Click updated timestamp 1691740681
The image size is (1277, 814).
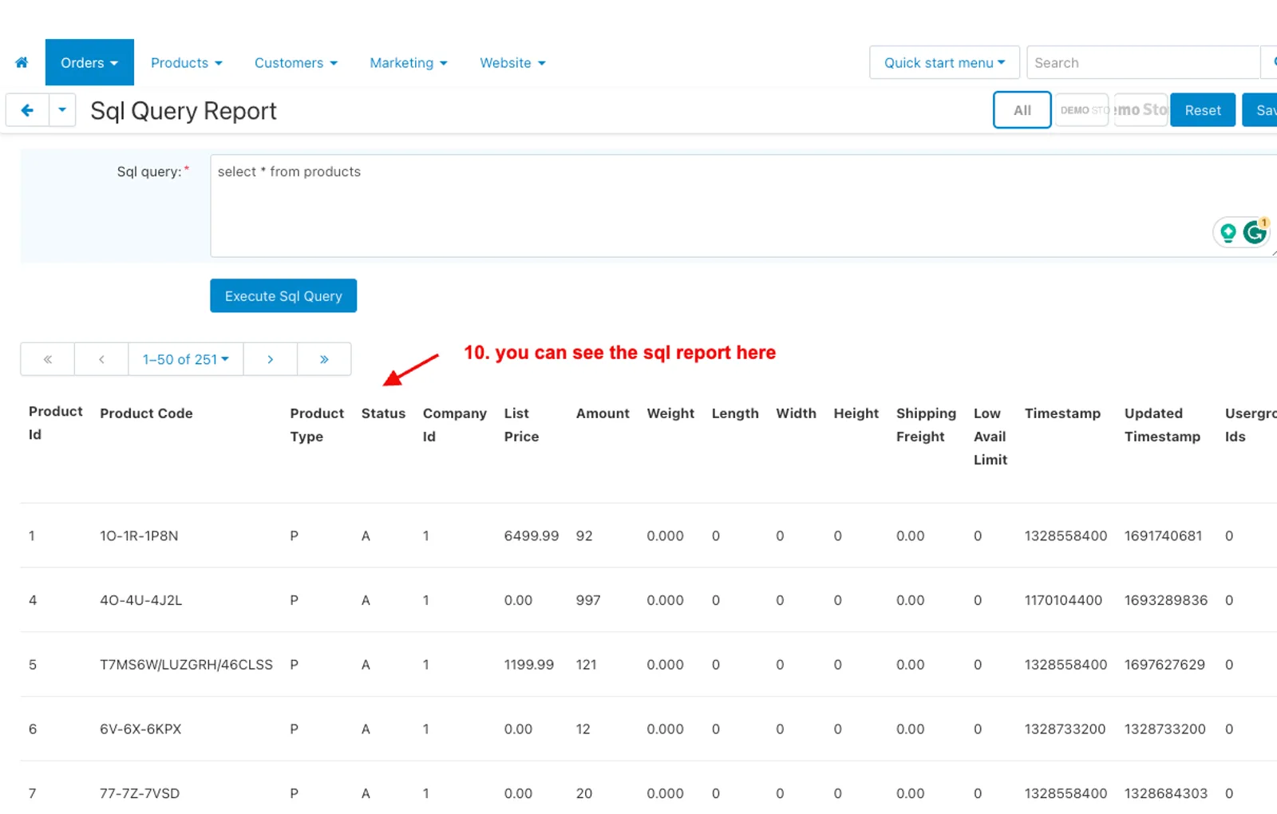(1163, 536)
